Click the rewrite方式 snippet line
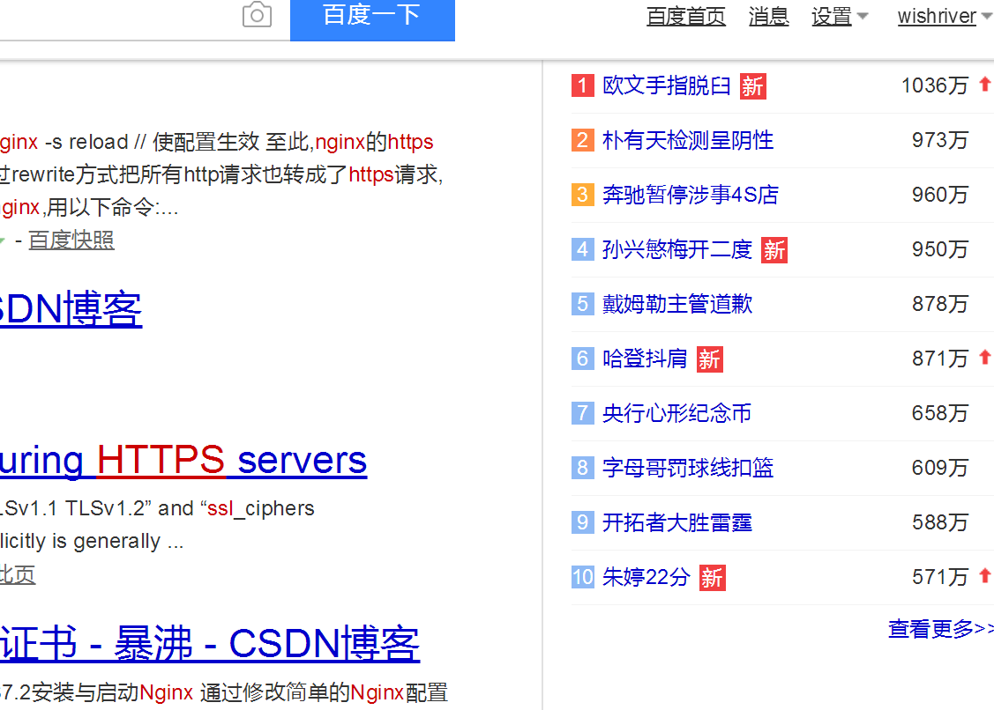 221,174
